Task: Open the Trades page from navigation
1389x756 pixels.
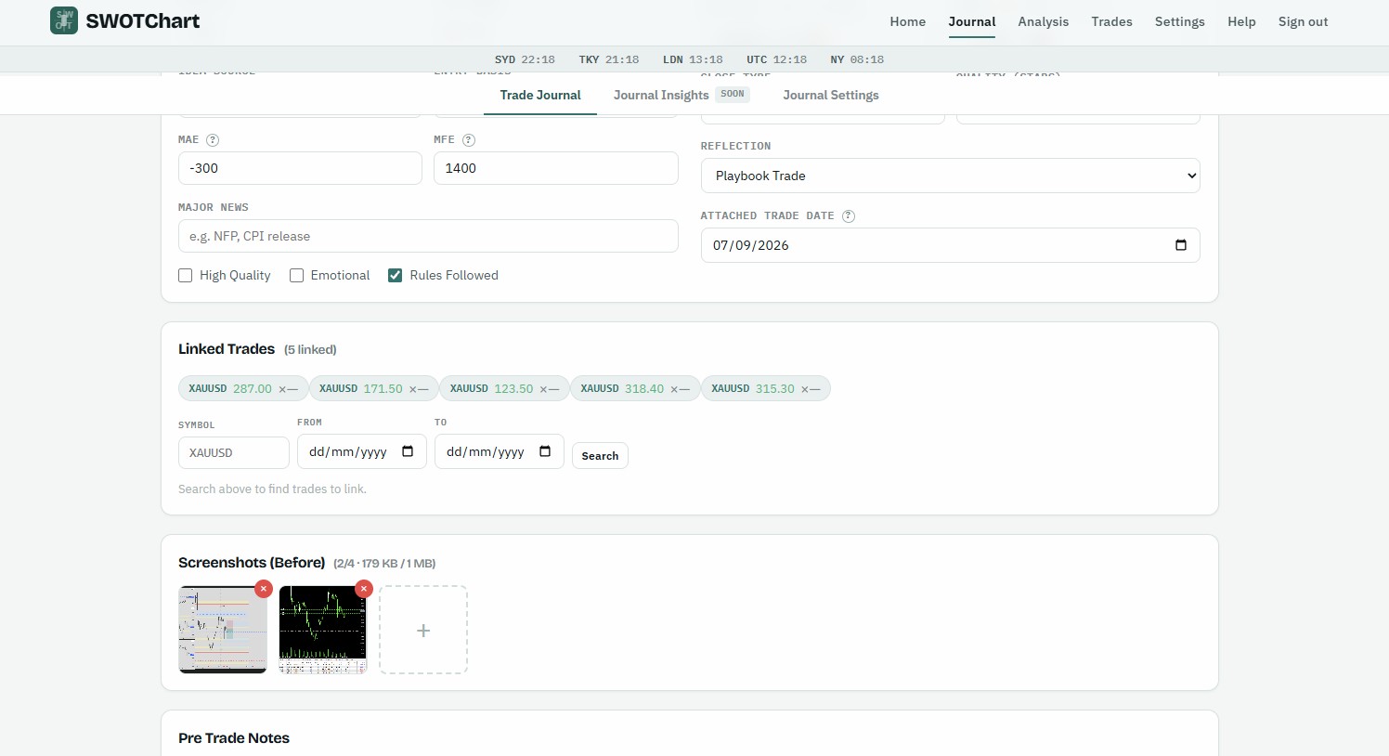Action: (1112, 21)
